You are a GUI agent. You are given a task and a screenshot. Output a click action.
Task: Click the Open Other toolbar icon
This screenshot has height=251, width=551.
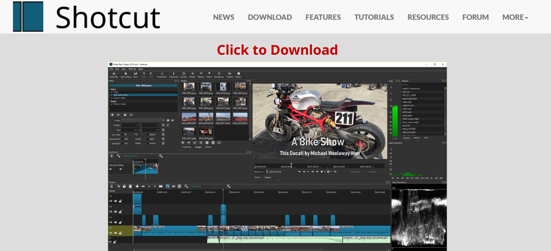(x=126, y=75)
